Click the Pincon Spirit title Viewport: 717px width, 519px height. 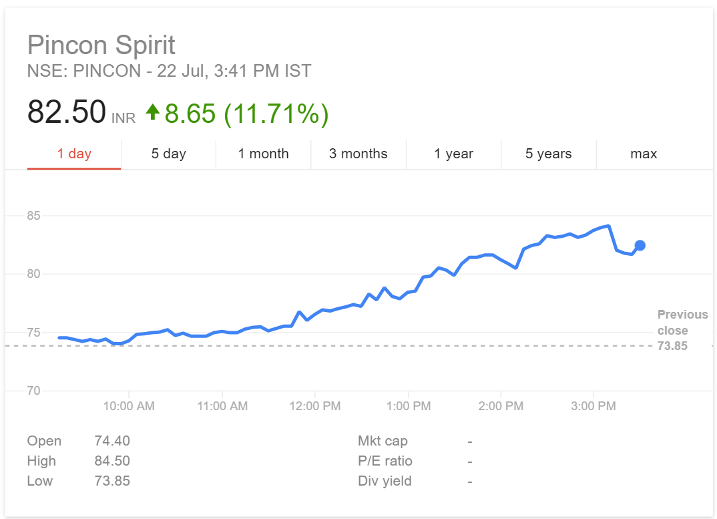pos(101,45)
